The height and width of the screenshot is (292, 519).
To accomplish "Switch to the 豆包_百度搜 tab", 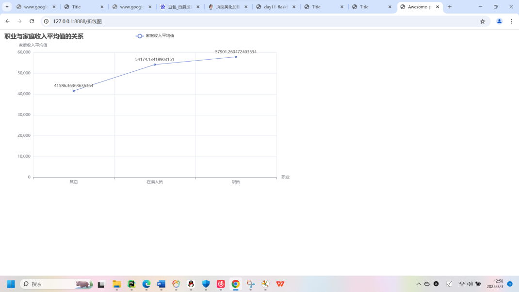I will 180,7.
